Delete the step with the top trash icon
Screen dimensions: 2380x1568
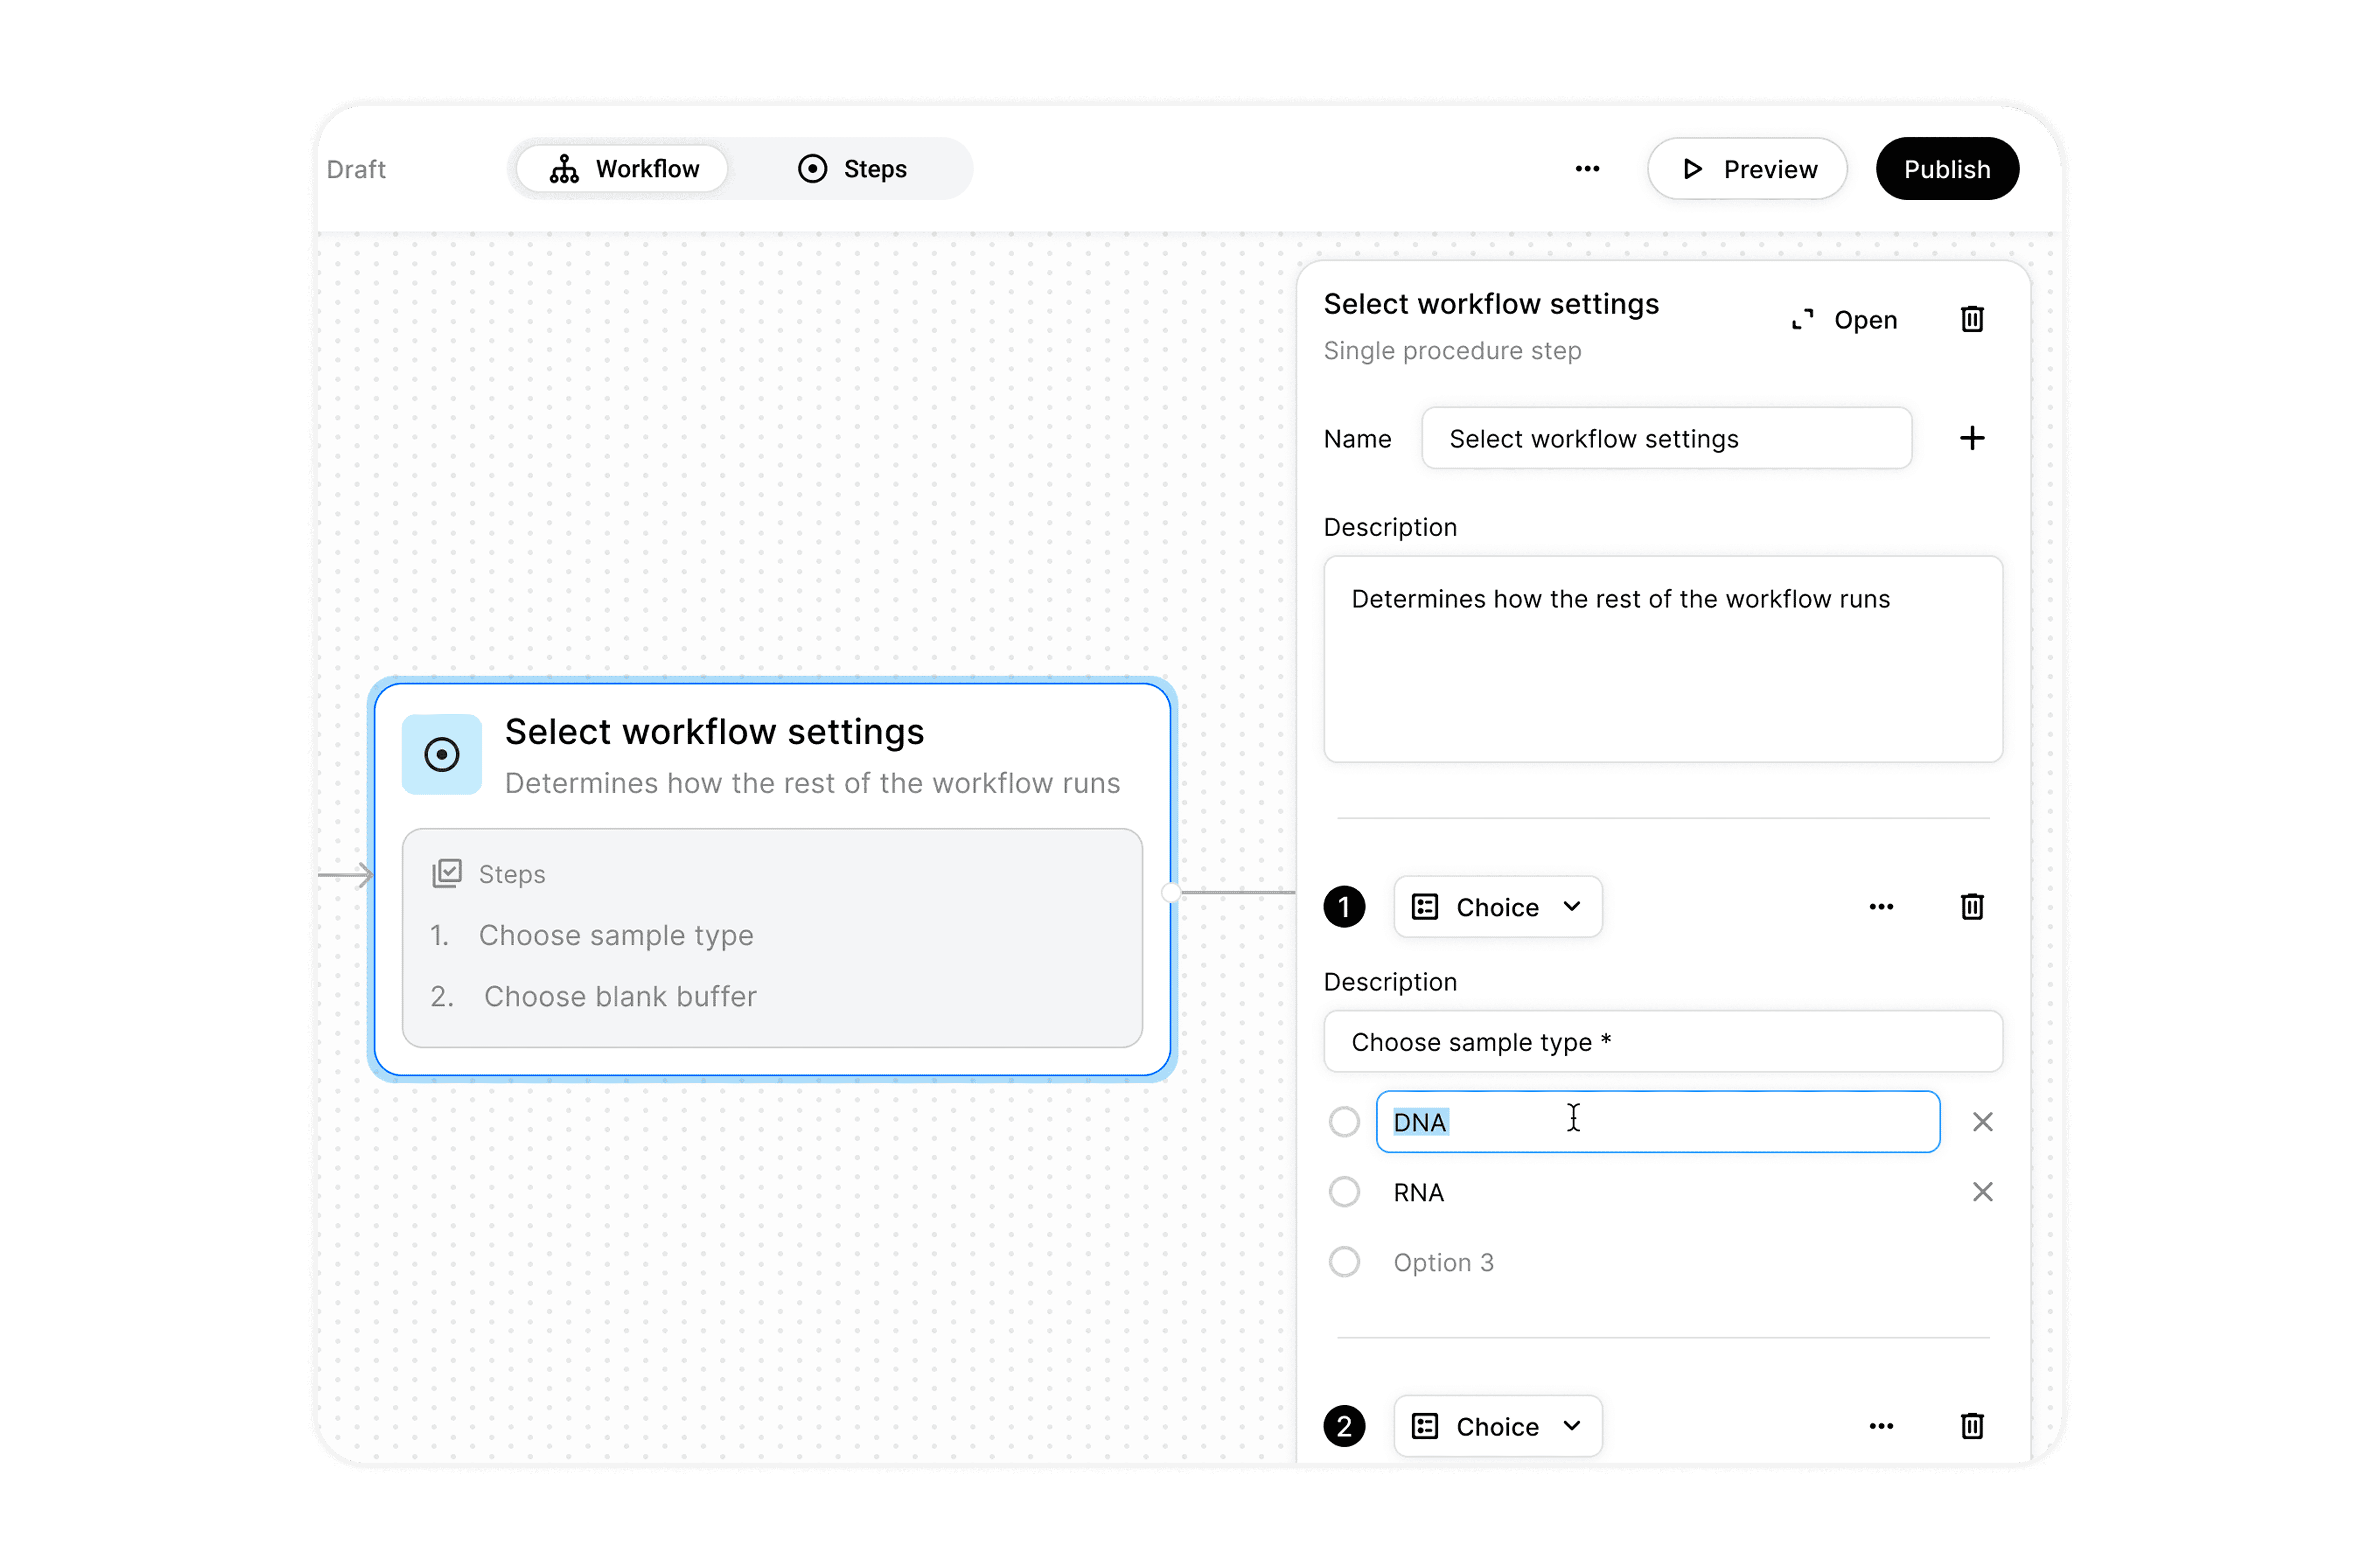click(1971, 319)
